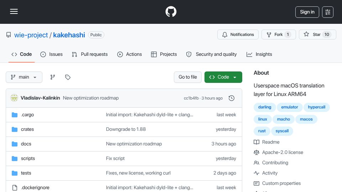Open commit hash cc1b4fb
342x192 pixels.
[191, 98]
